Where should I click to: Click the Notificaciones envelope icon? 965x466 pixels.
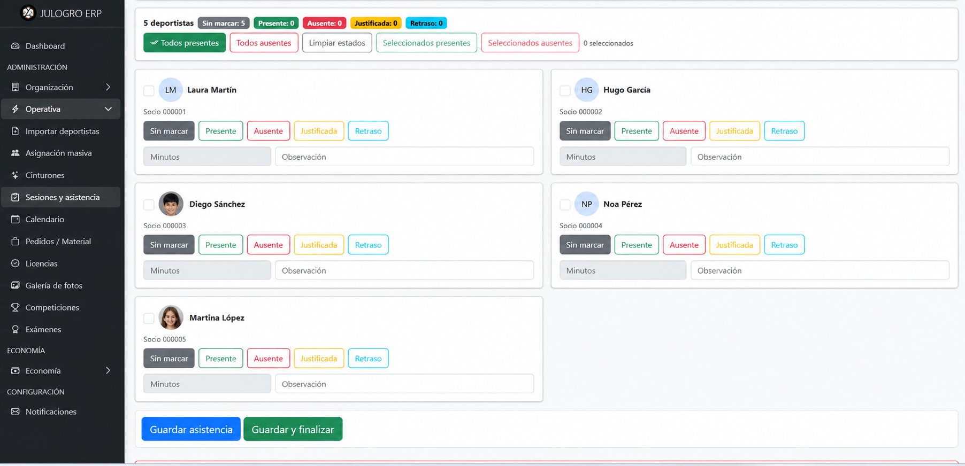(x=15, y=411)
